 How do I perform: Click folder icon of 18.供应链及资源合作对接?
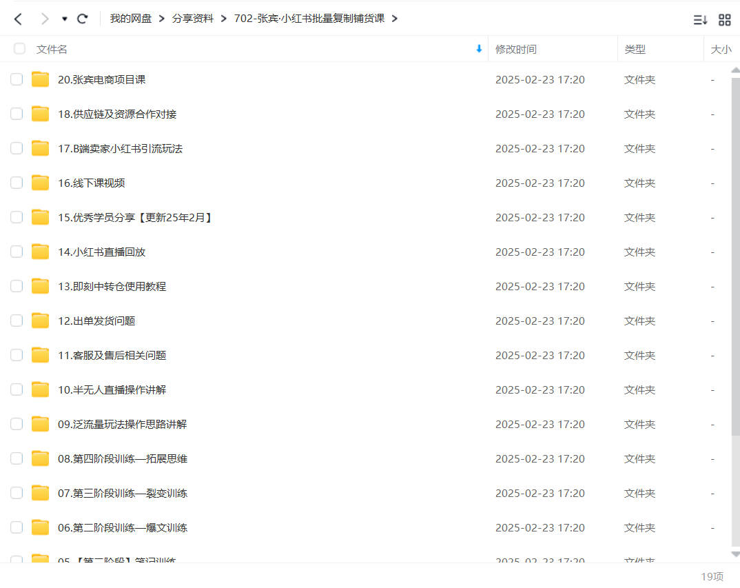40,114
